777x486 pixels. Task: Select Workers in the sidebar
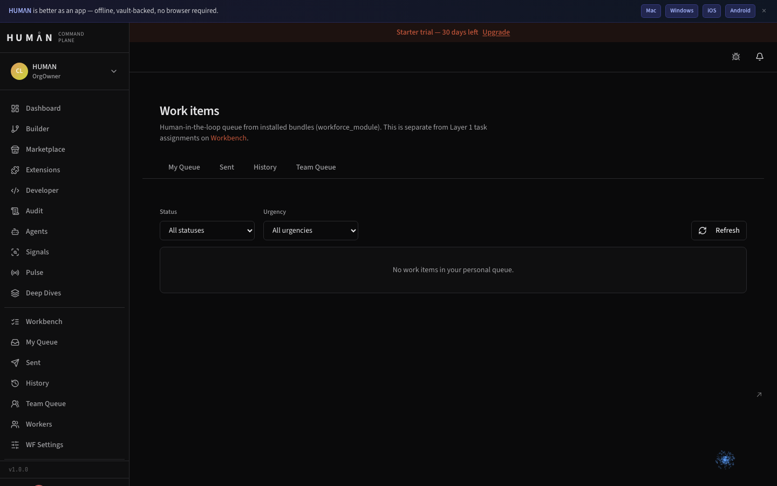click(65, 424)
